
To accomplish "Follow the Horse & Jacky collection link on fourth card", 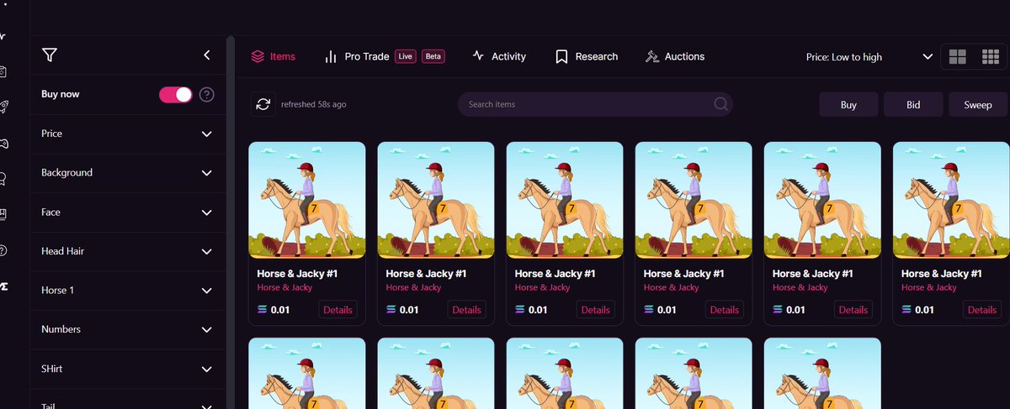I will point(671,287).
